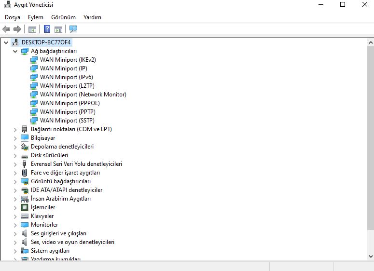Screen dimensions: 374x271
Task: Open the Eylem menu
Action: (36, 17)
